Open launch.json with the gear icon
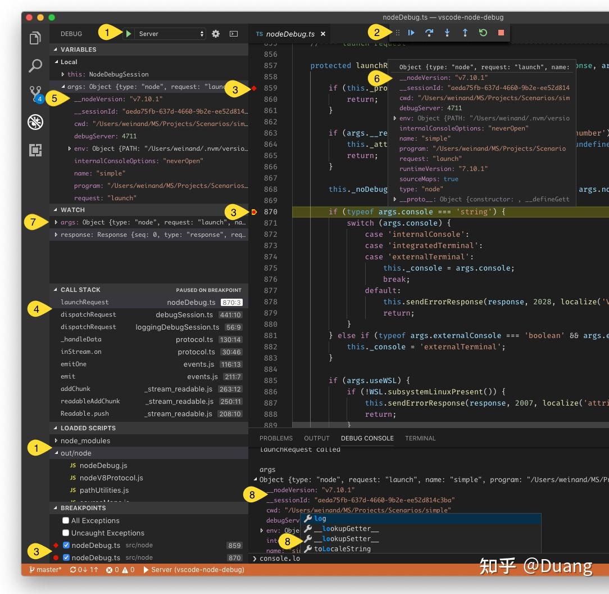 tap(216, 34)
